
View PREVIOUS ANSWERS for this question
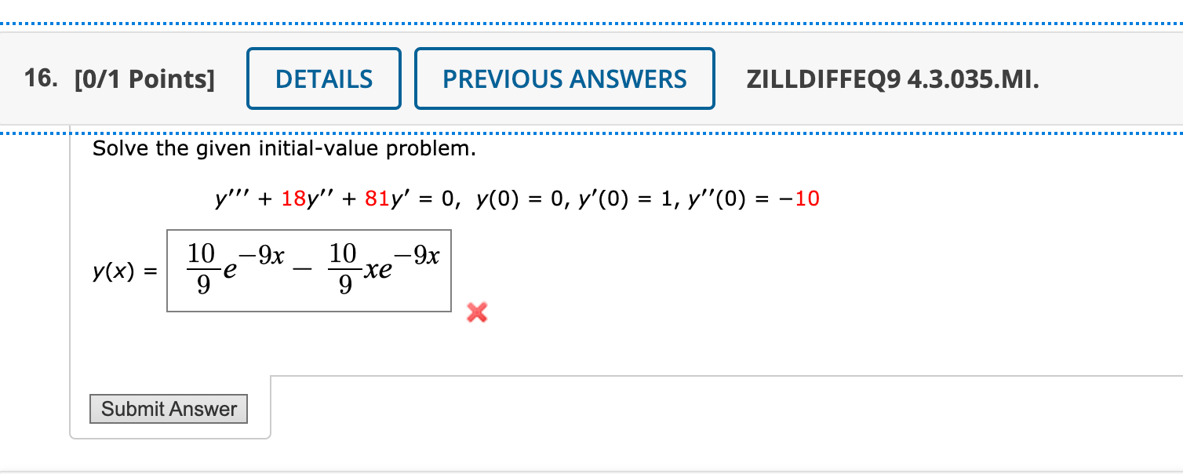click(x=564, y=78)
